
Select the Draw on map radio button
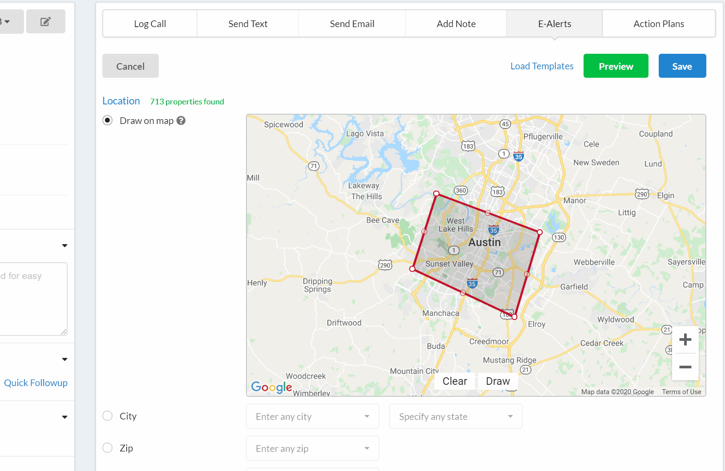pyautogui.click(x=108, y=120)
